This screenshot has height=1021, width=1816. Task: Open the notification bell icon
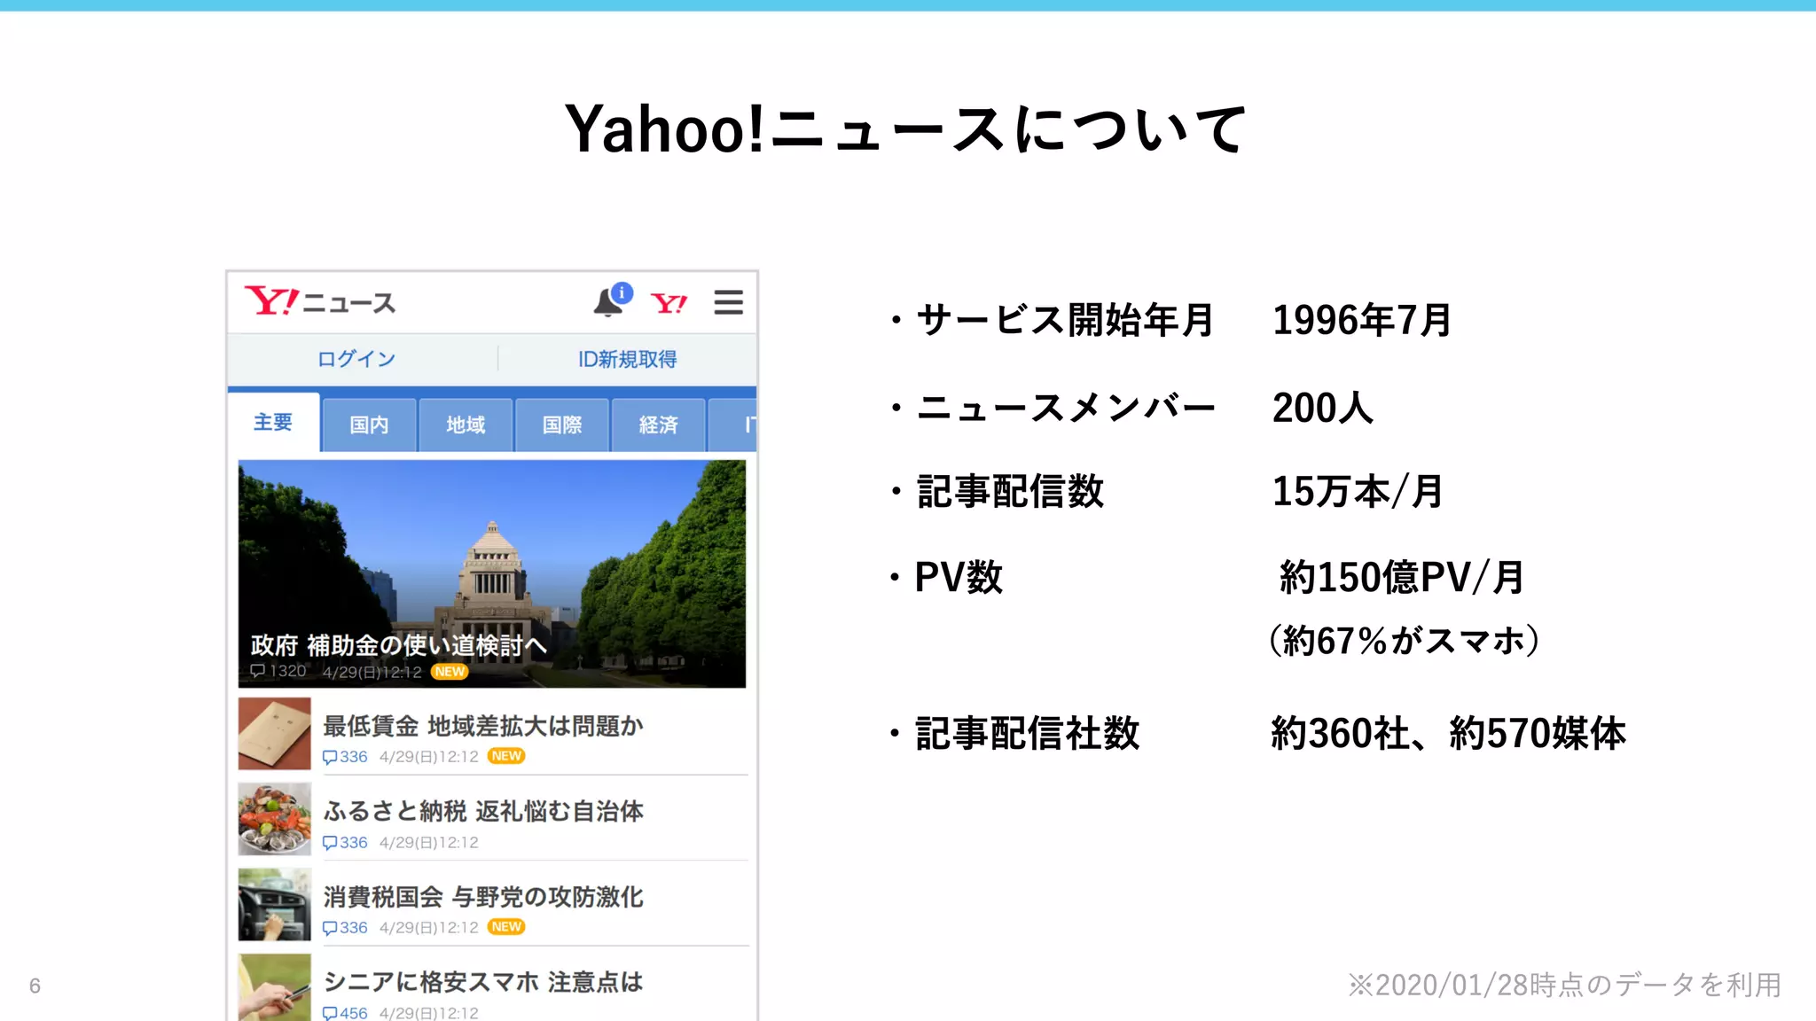pyautogui.click(x=612, y=300)
